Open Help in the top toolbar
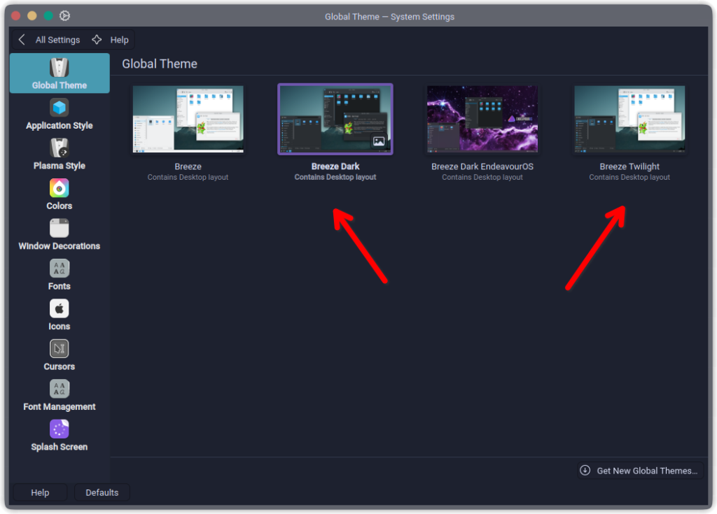Screen dimensions: 717x514 coord(119,40)
